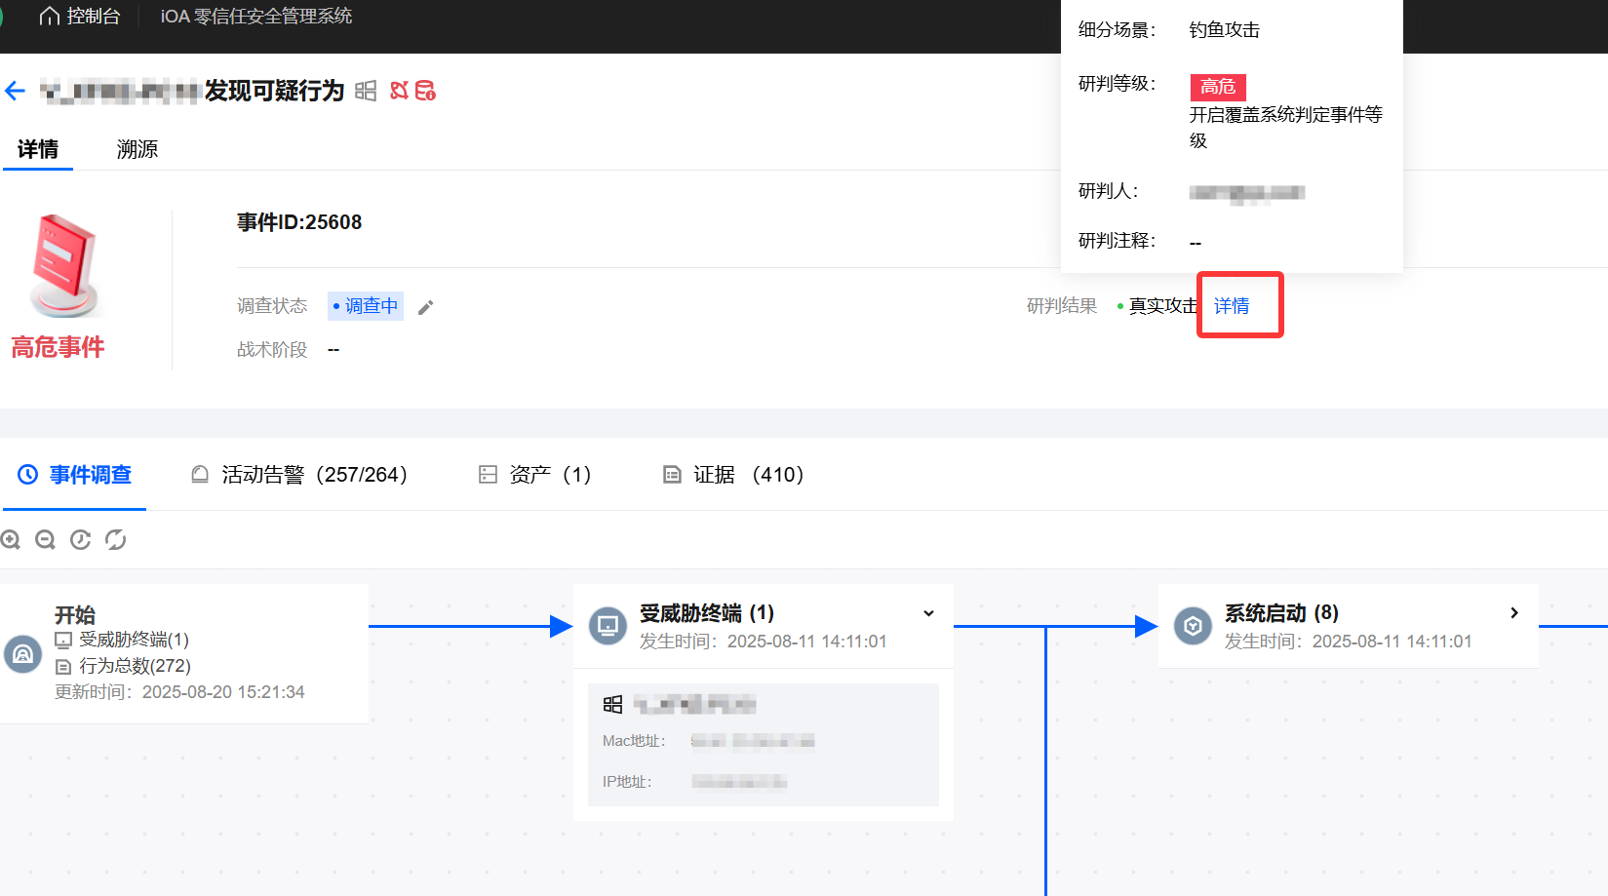1608x896 pixels.
Task: Click the 系统启动 node hexagon icon
Action: point(1193,625)
